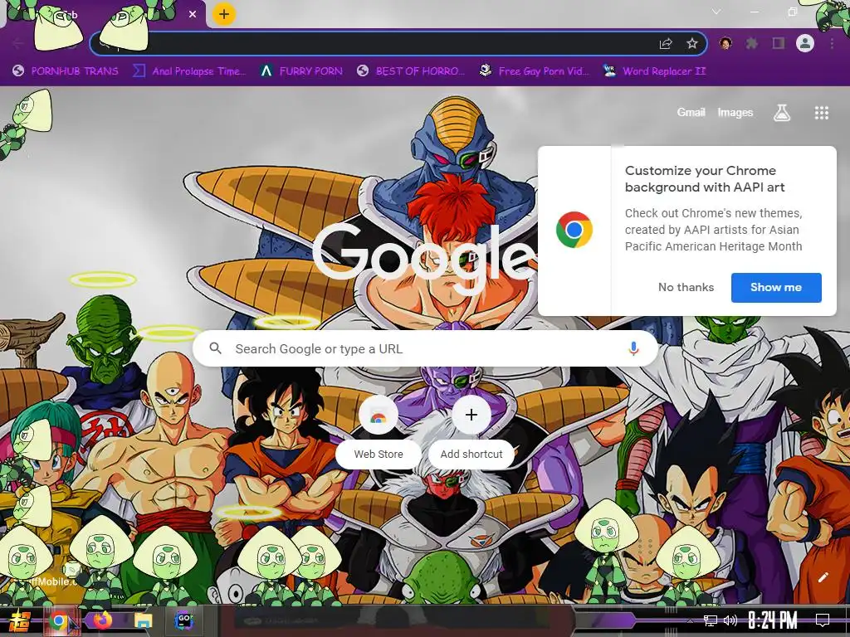This screenshot has height=637, width=850.
Task: Bookmark this tab with the star icon
Action: (691, 44)
